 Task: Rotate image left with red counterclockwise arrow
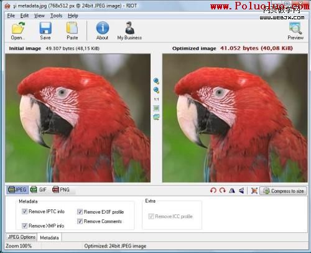213,190
